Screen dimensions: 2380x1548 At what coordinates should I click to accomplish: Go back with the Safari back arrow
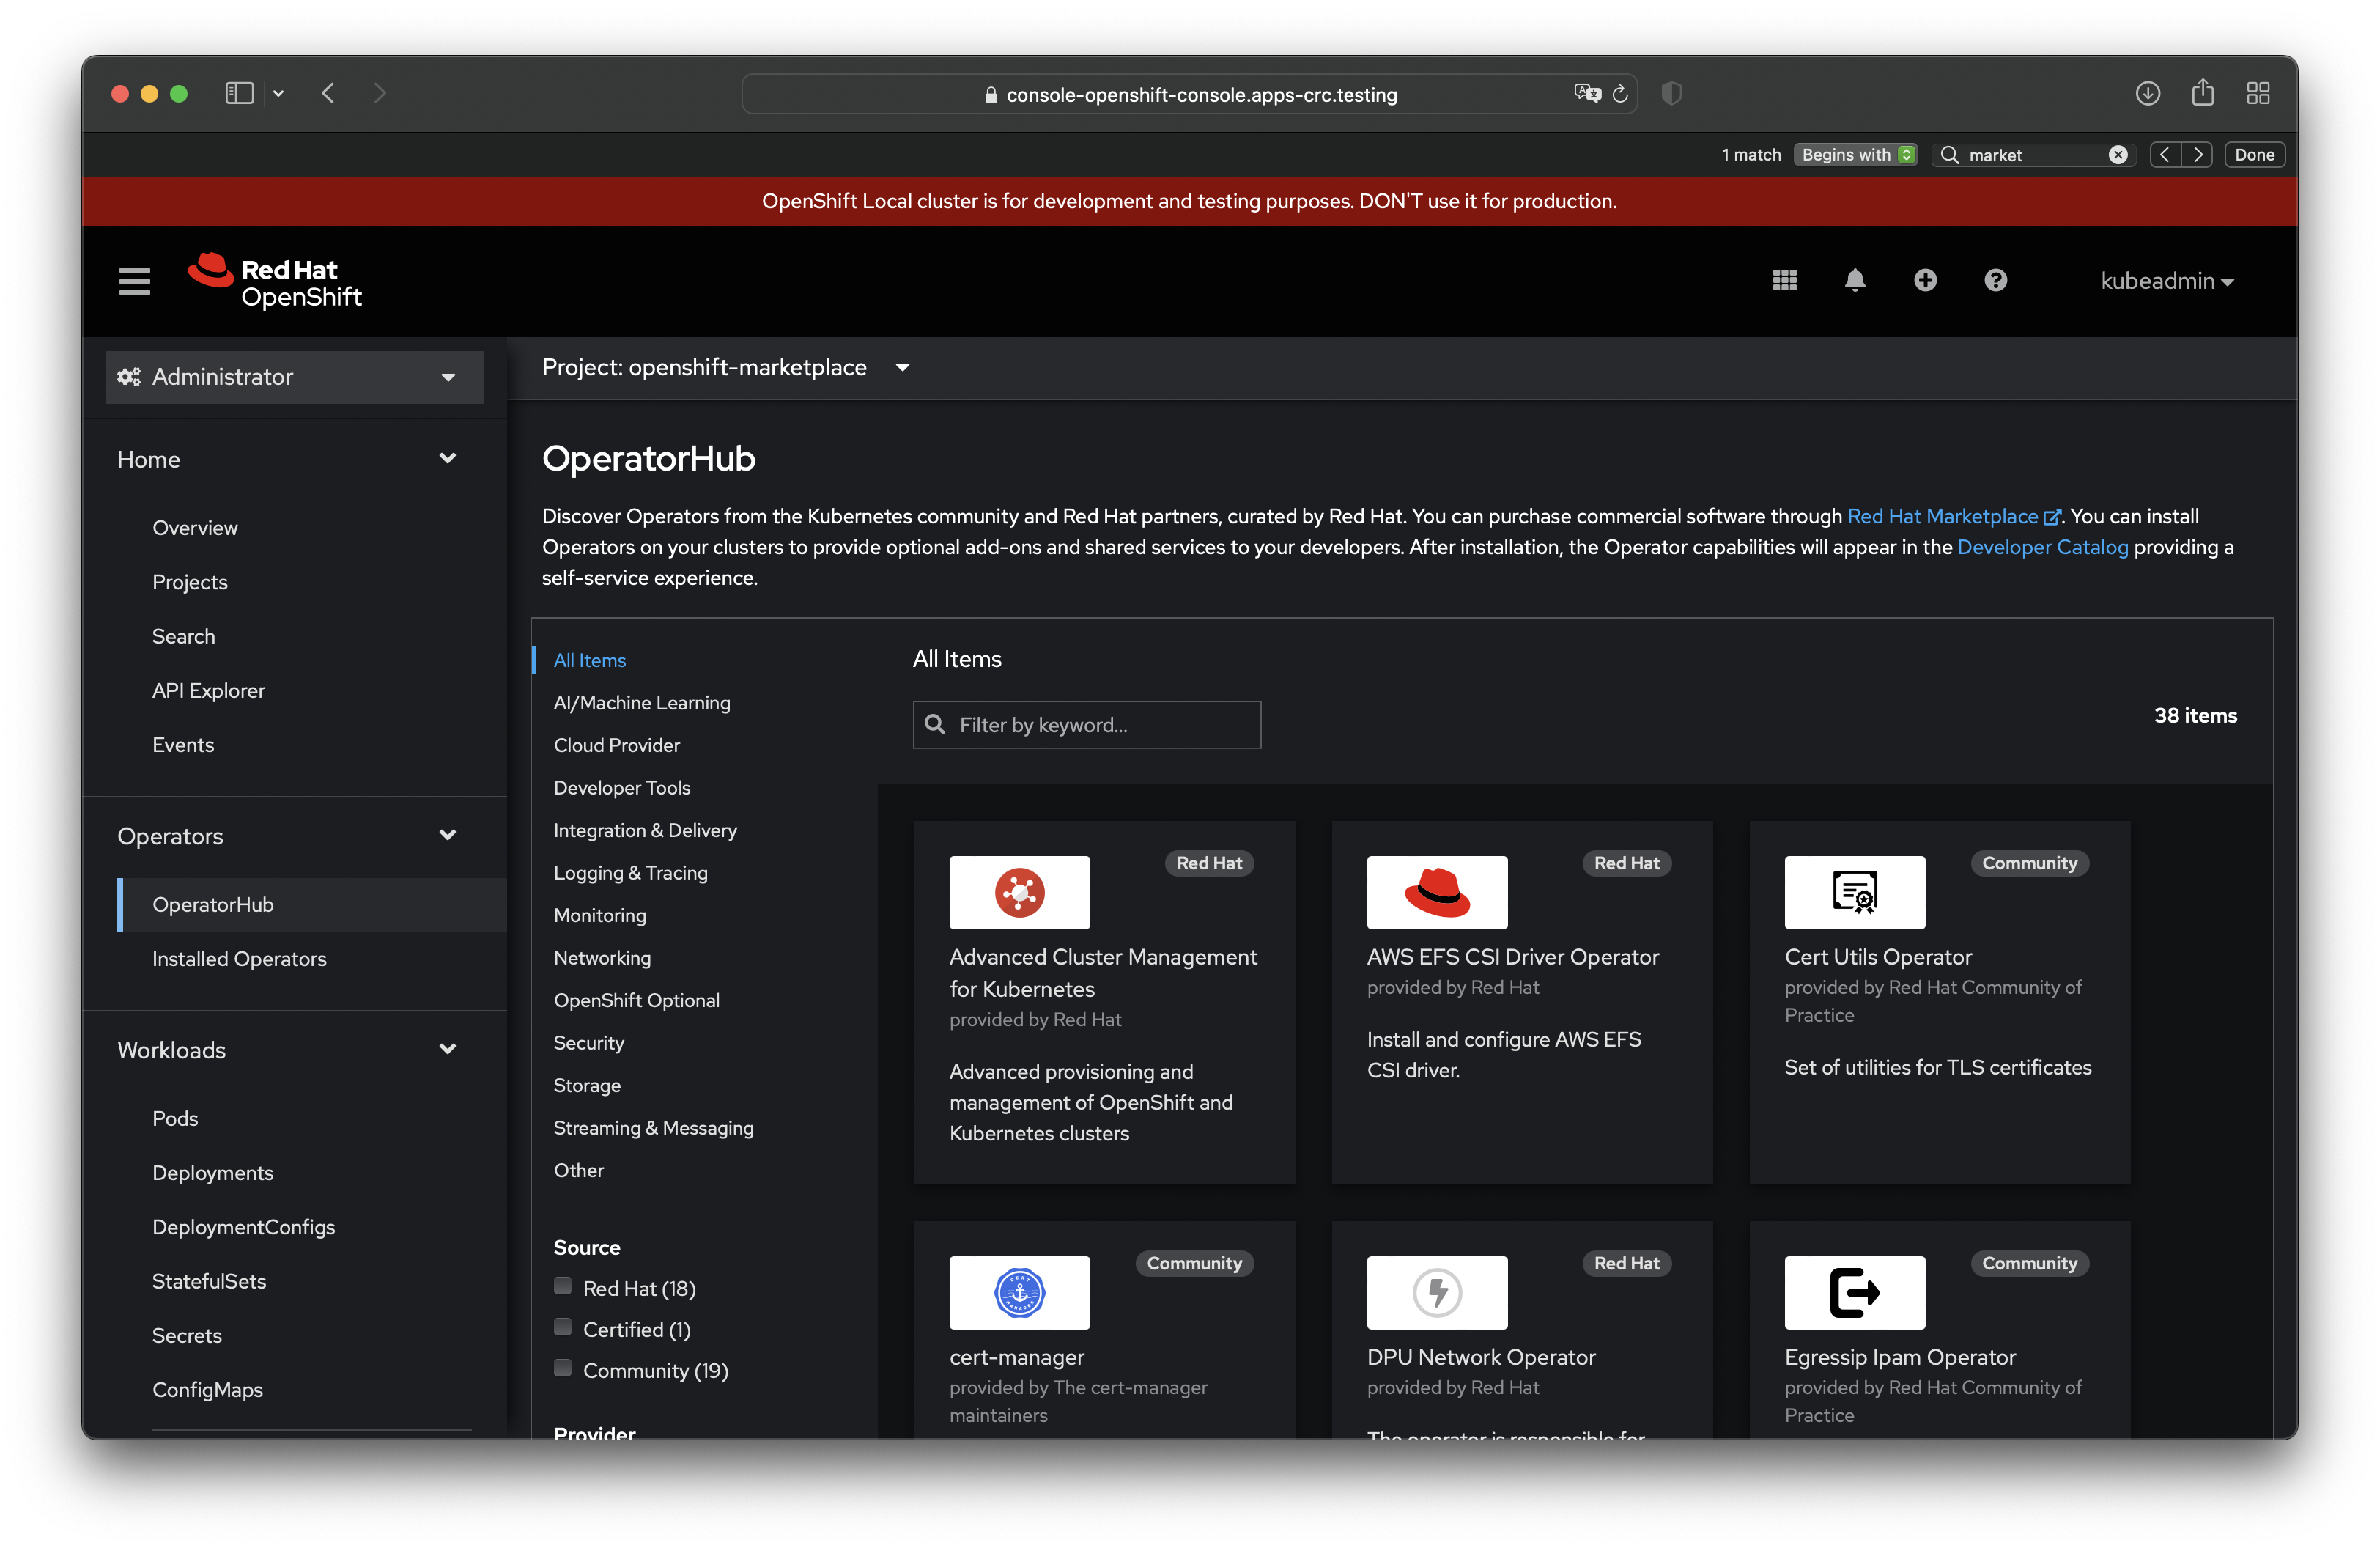click(328, 94)
